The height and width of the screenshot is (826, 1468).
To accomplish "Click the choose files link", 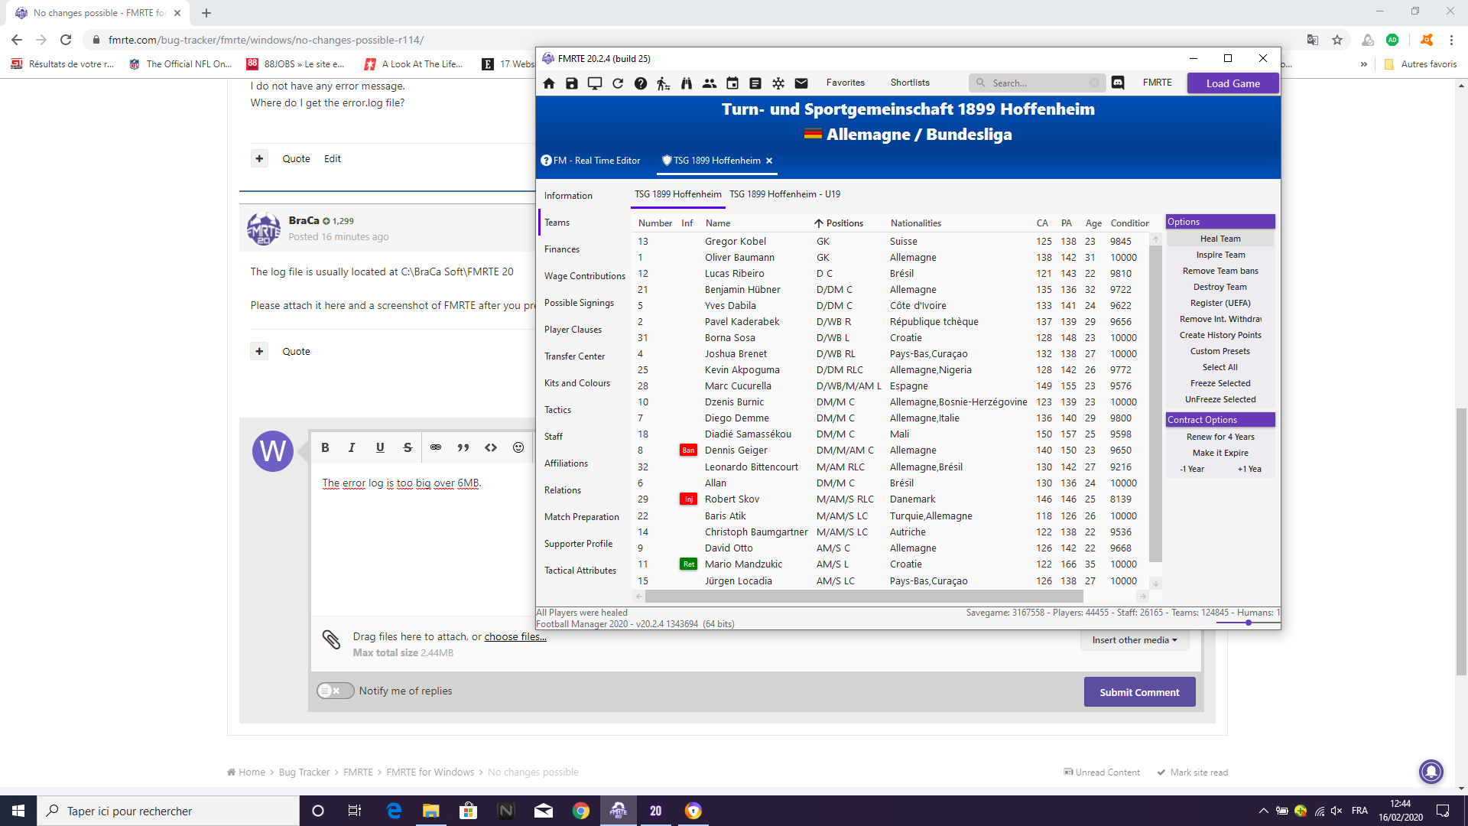I will (515, 636).
